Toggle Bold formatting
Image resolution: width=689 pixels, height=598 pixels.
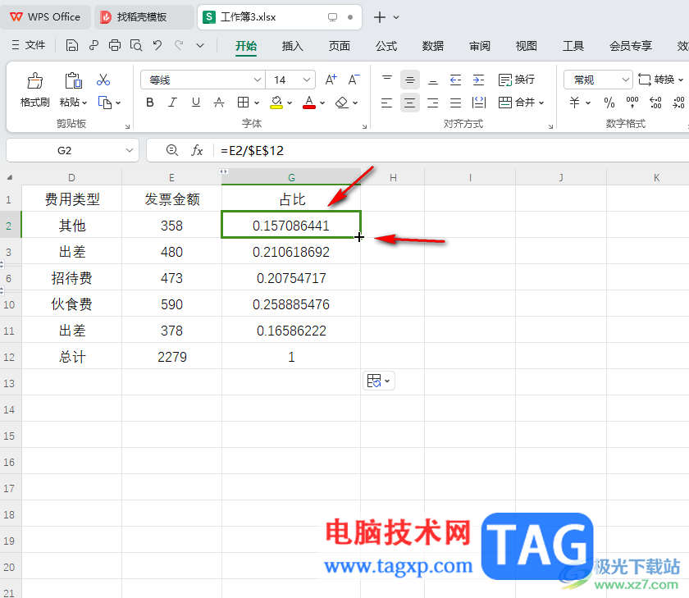click(150, 103)
